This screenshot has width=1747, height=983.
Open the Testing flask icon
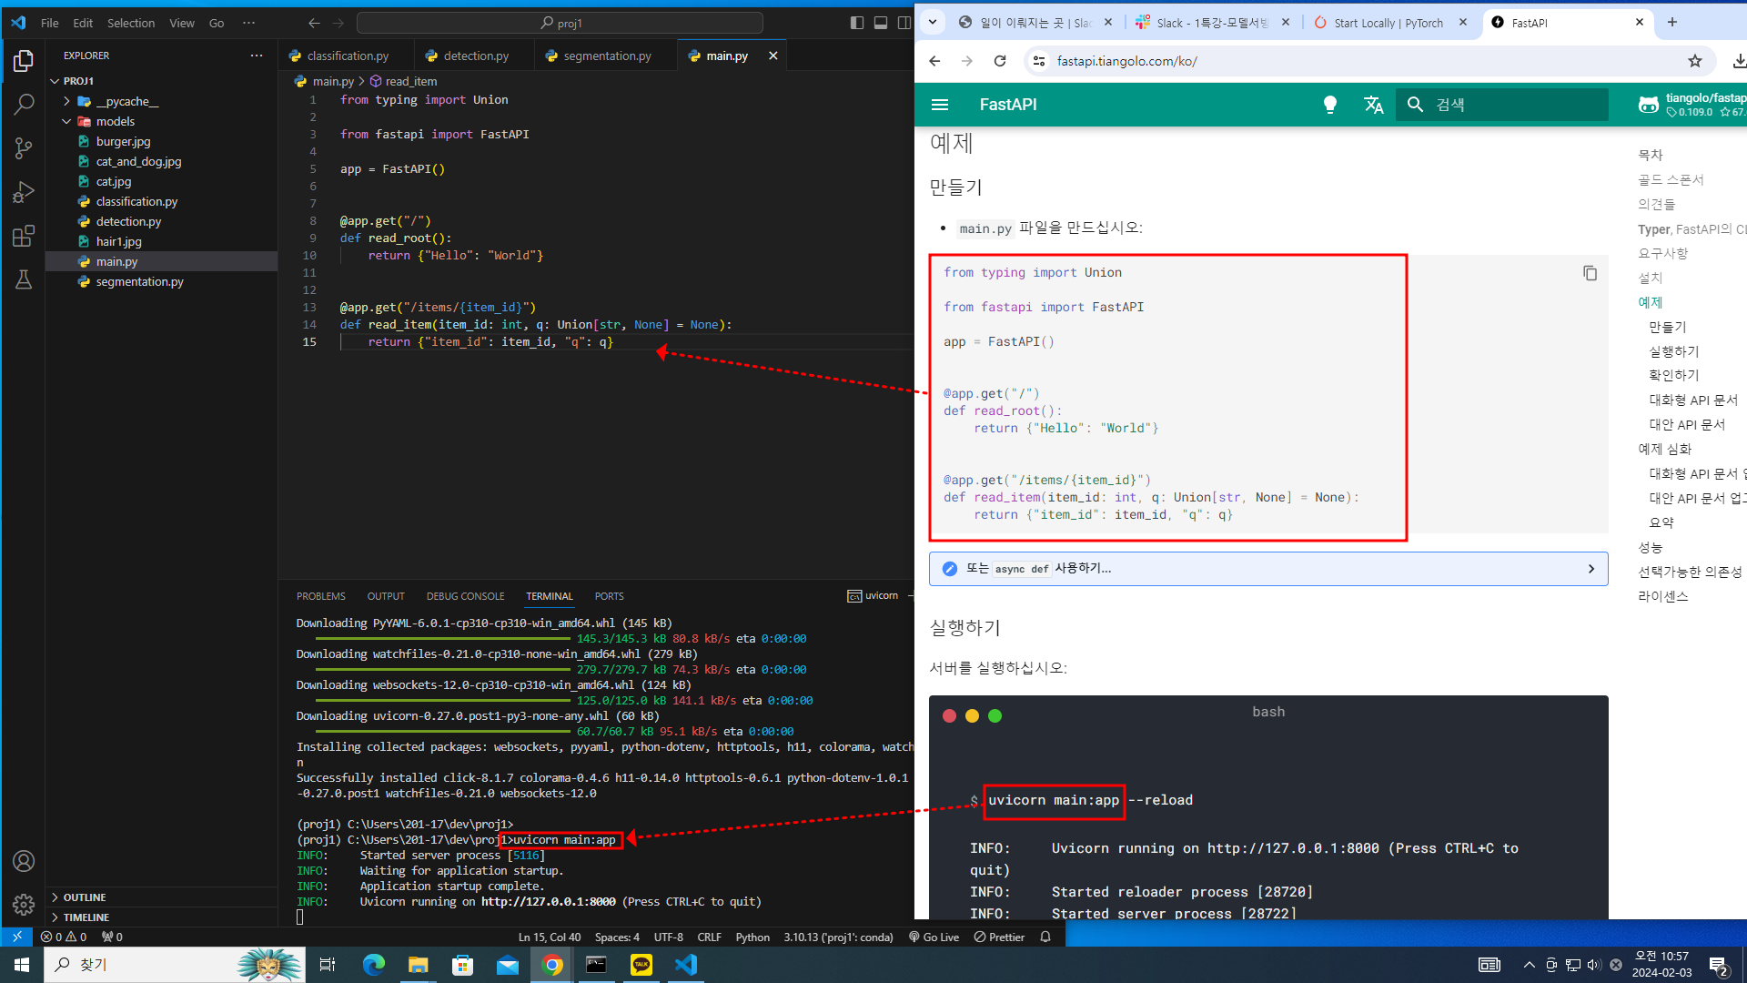[24, 279]
